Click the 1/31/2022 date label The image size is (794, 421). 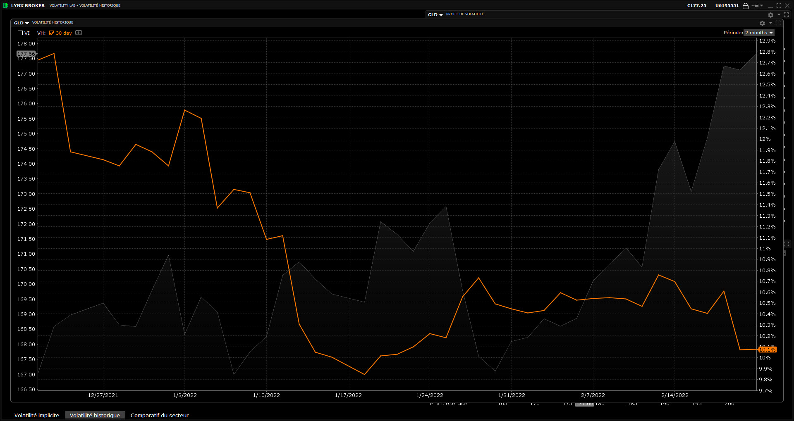click(512, 395)
